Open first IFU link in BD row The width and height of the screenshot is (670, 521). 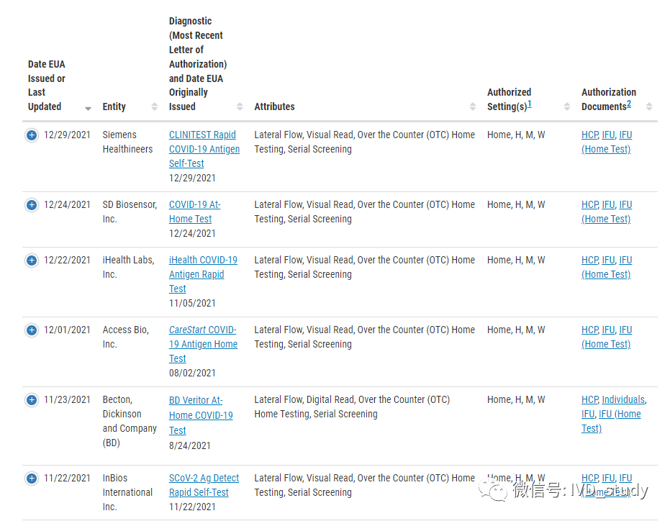[x=588, y=414]
